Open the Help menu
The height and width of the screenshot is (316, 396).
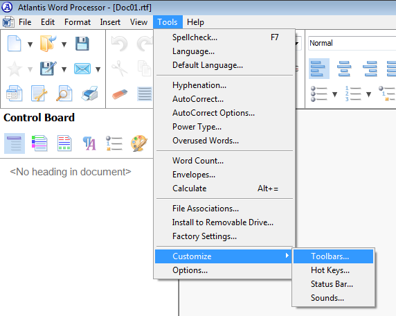point(195,22)
